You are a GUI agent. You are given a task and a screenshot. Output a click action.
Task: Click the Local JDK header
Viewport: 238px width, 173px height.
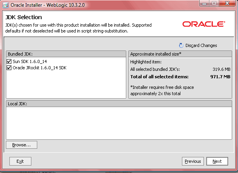pyautogui.click(x=119, y=104)
